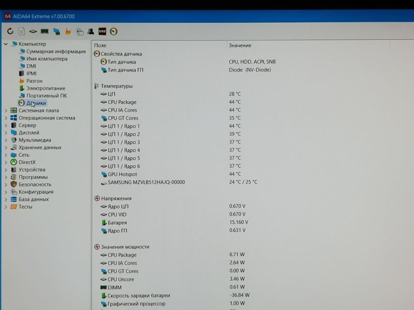Screen dimensions: 414x310
Task: Click the Refresh toolbar icon
Action: tap(10, 32)
